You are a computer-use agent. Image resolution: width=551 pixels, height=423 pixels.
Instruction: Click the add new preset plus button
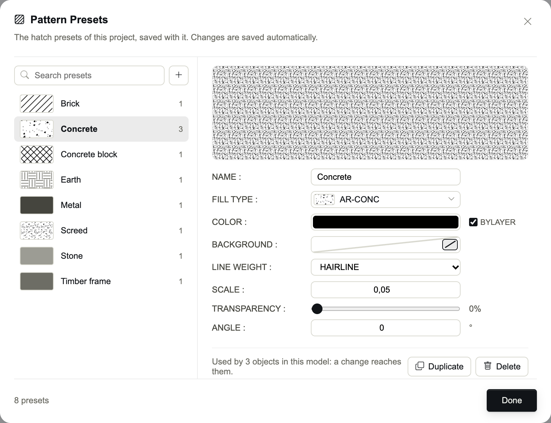point(179,75)
